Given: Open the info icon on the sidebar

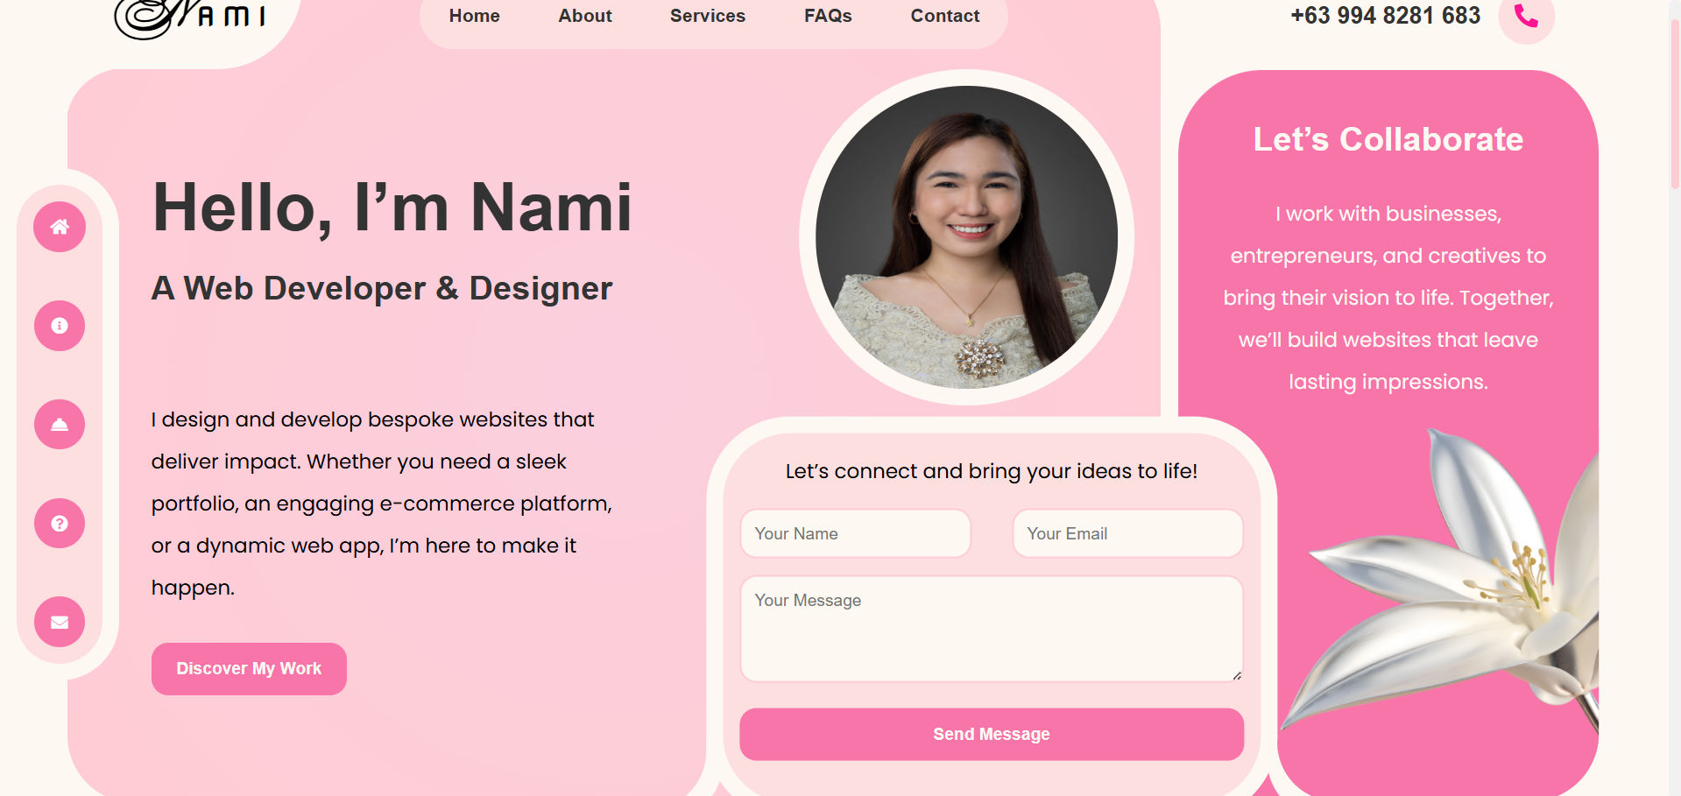Looking at the screenshot, I should (59, 325).
